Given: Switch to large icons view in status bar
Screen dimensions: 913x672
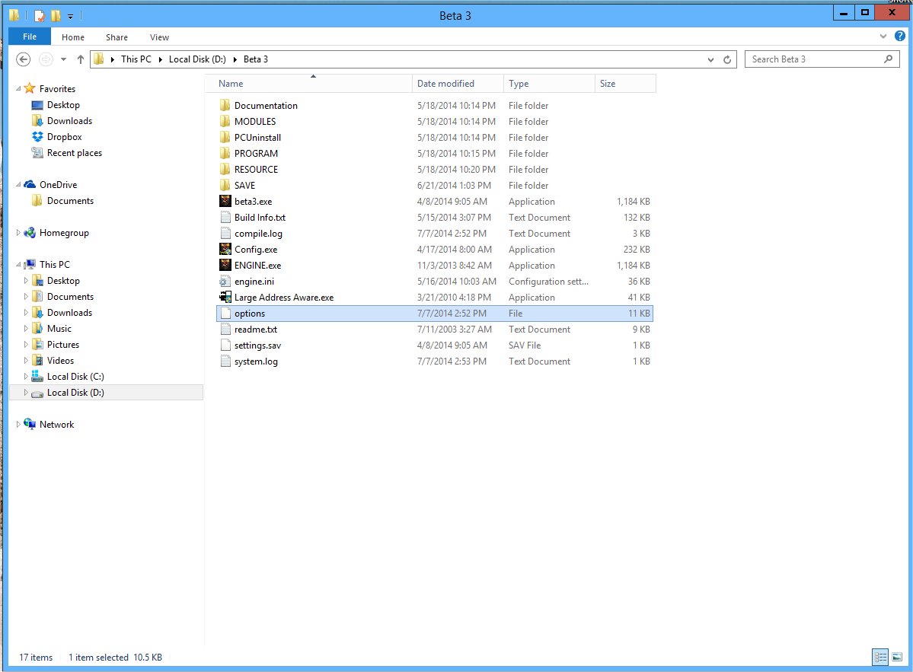Looking at the screenshot, I should coord(897,658).
